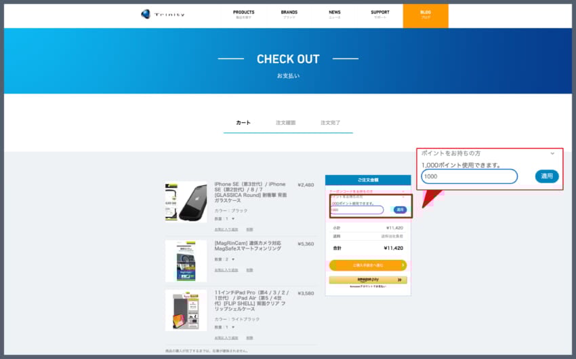Collapse the ポイントをお持ちの方 section in enlarged callout
Viewport: 576px width, 359px height.
(x=552, y=153)
